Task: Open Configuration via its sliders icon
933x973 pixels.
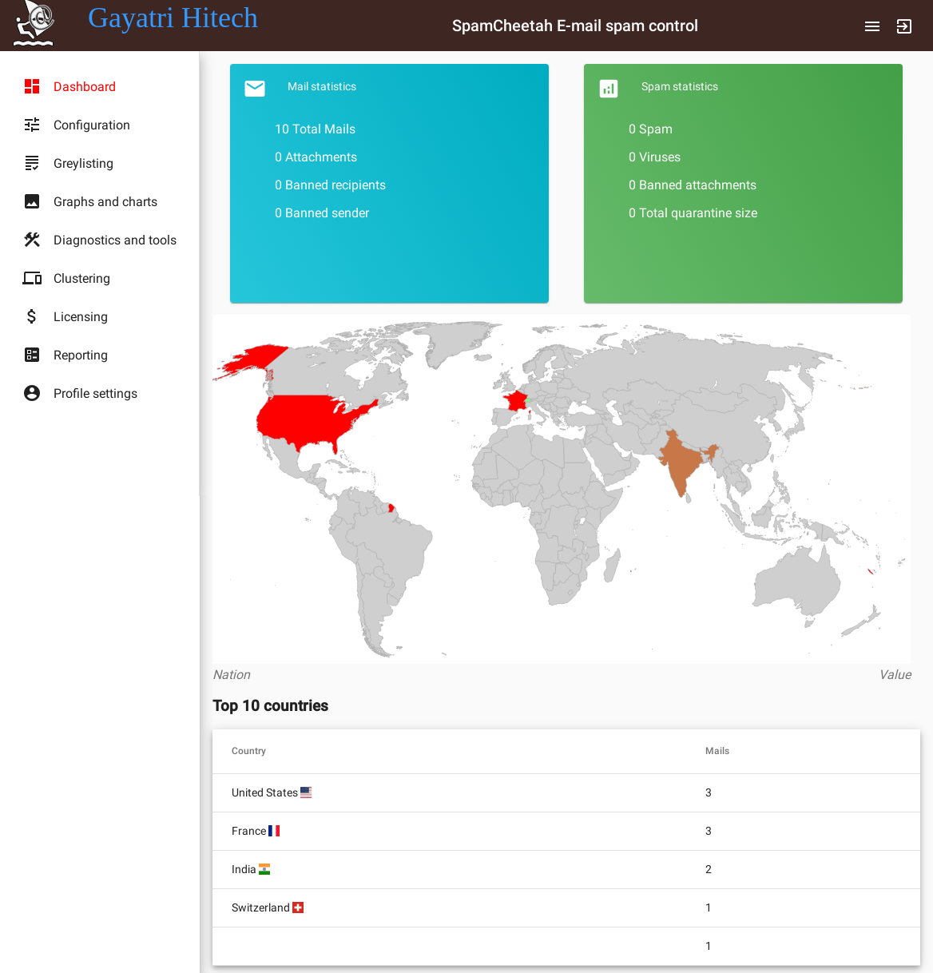Action: 32,125
